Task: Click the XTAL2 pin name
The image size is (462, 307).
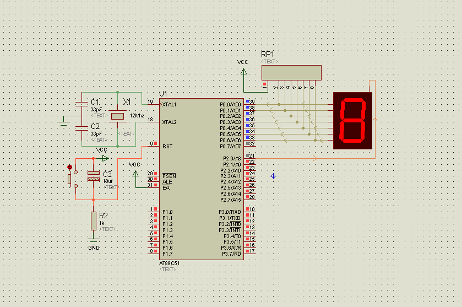Action: click(x=169, y=122)
